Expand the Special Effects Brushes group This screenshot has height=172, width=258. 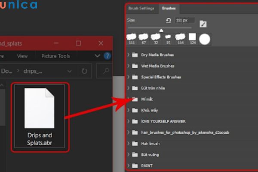click(x=129, y=77)
